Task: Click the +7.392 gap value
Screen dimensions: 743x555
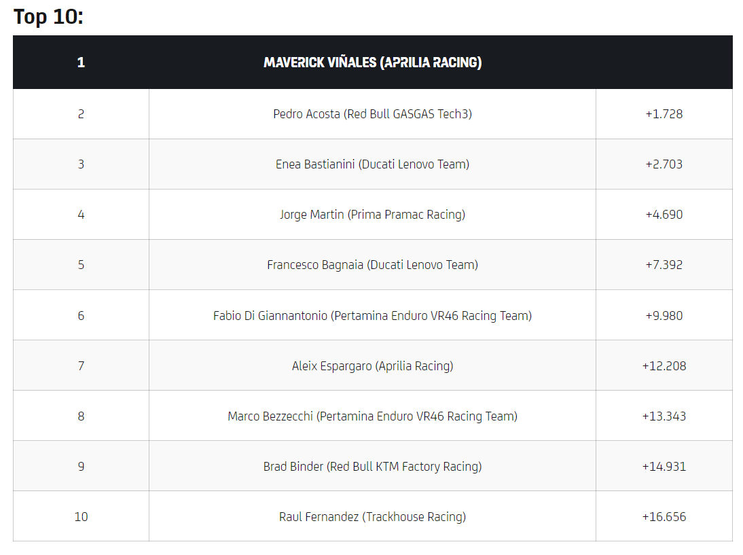Action: click(x=664, y=265)
